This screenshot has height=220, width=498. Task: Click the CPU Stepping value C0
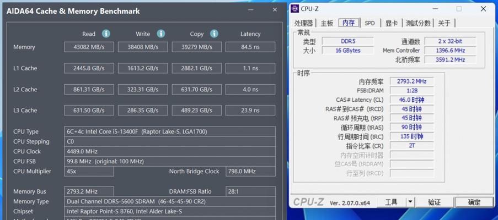(170, 141)
